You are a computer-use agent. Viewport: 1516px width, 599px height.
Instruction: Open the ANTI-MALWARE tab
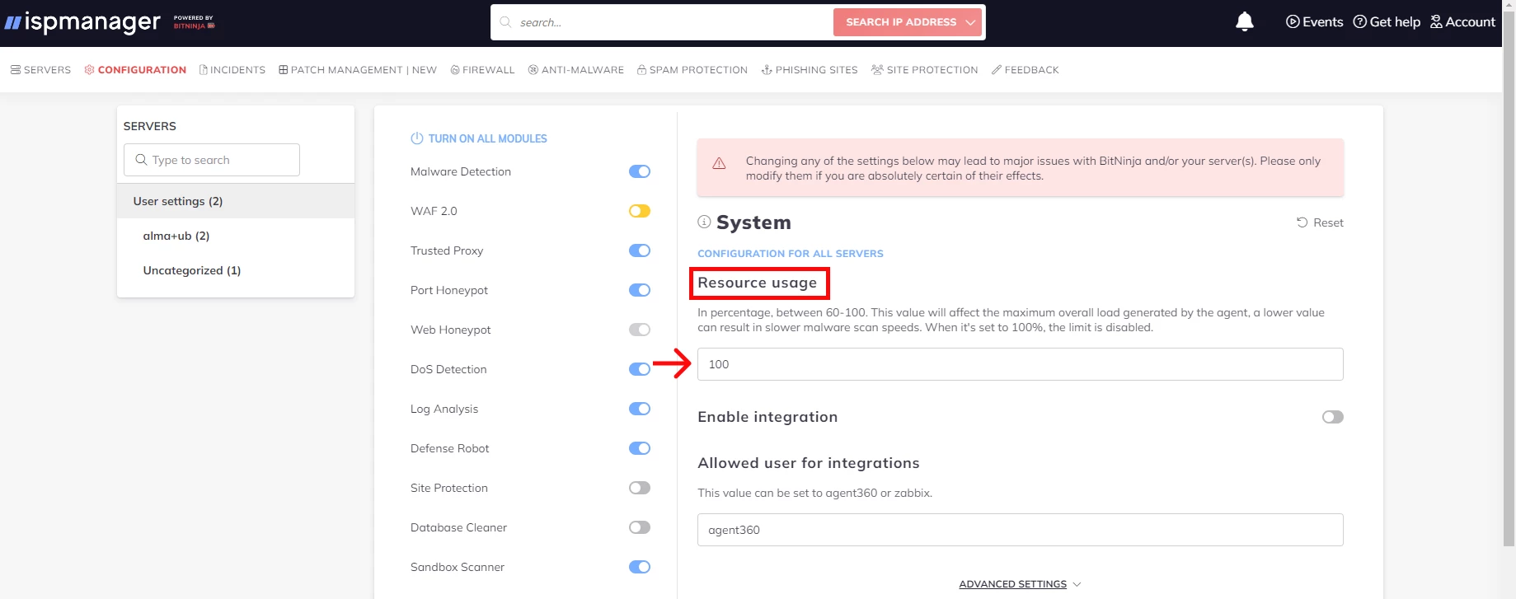(576, 70)
